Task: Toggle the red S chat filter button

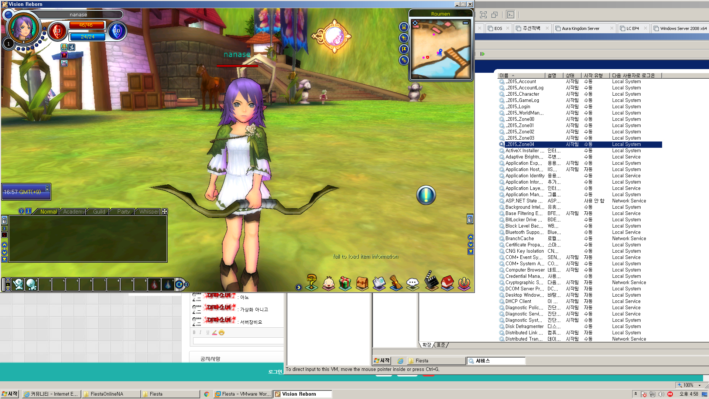Action: click(x=4, y=235)
